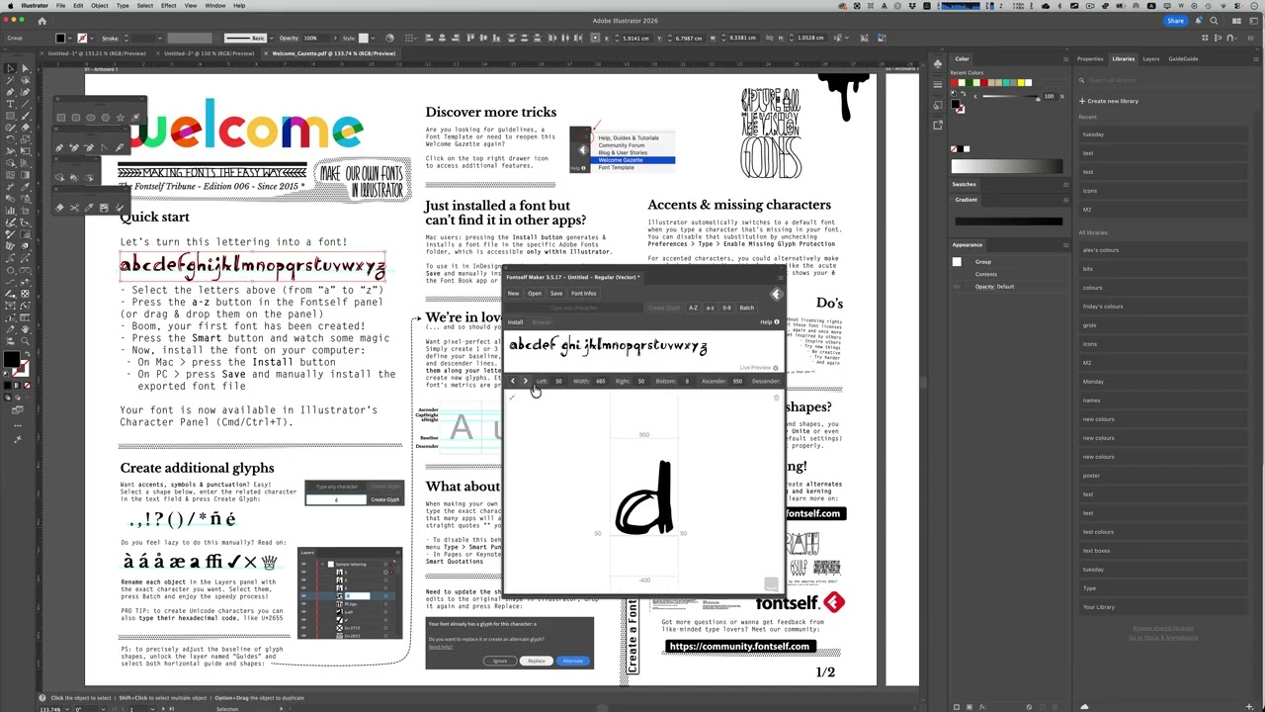
Task: Click New in Fontself Maker
Action: [513, 294]
